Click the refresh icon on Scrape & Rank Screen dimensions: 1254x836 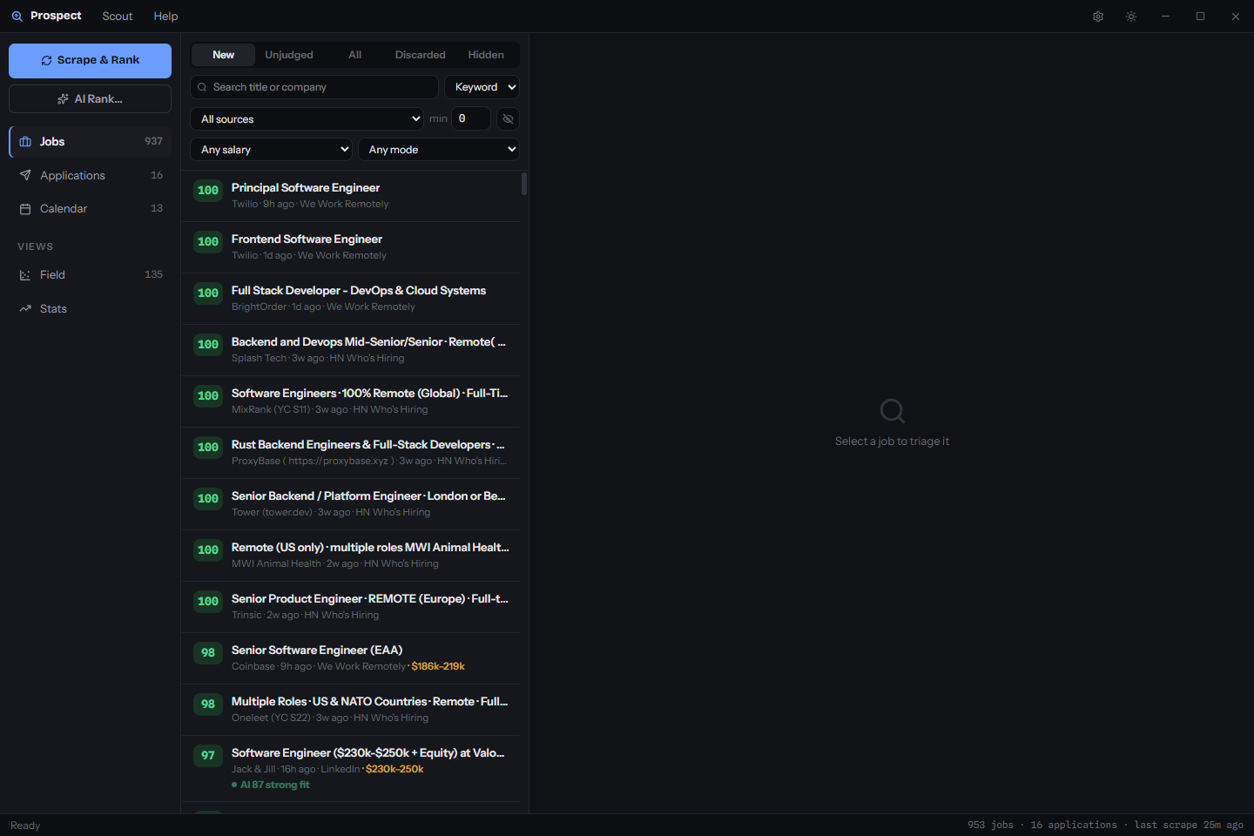[x=47, y=61]
